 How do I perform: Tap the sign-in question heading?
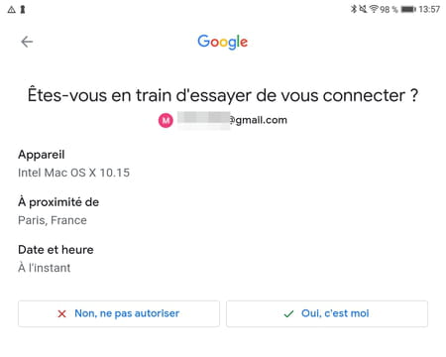click(223, 95)
